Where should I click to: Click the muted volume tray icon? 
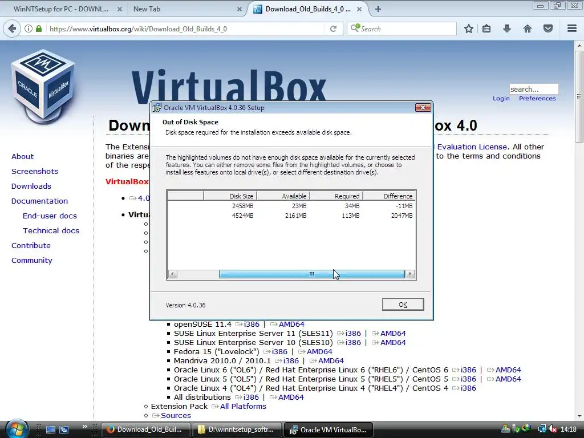tap(552, 429)
